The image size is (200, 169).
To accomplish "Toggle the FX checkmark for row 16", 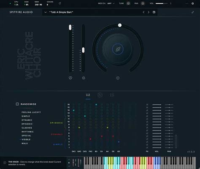I will point(147,105).
